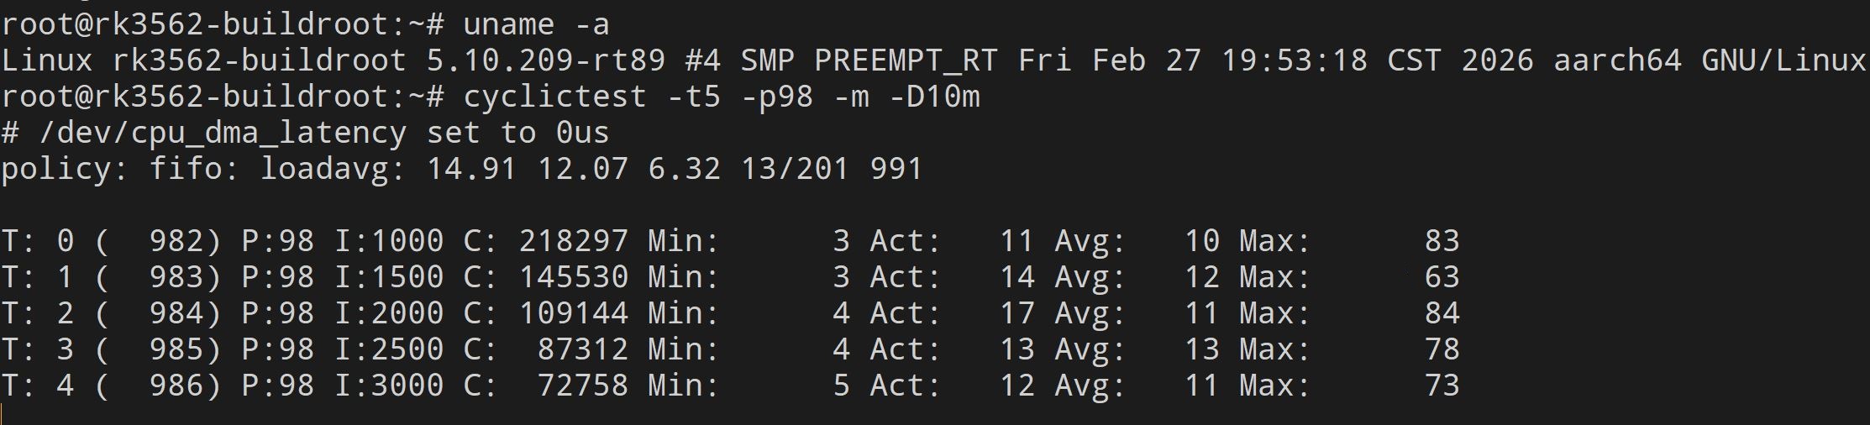This screenshot has width=1870, height=425.
Task: Click the PREEMPT_RT text in uname output
Action: (906, 60)
